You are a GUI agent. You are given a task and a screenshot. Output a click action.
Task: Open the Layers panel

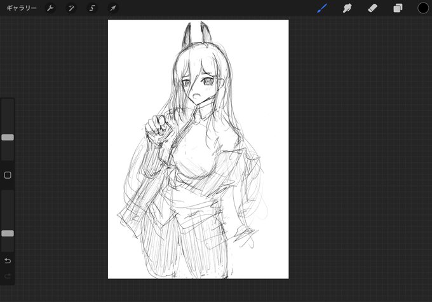398,8
